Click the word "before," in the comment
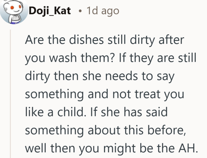 point(167,130)
